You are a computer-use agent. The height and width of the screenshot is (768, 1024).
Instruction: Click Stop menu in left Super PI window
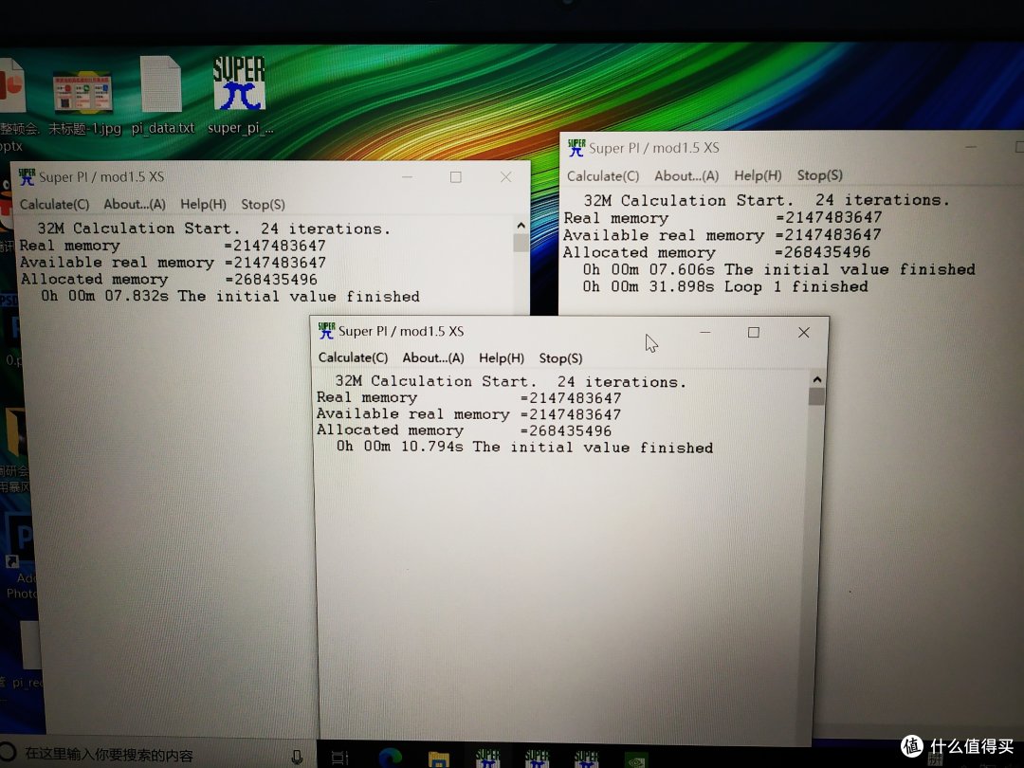click(263, 205)
